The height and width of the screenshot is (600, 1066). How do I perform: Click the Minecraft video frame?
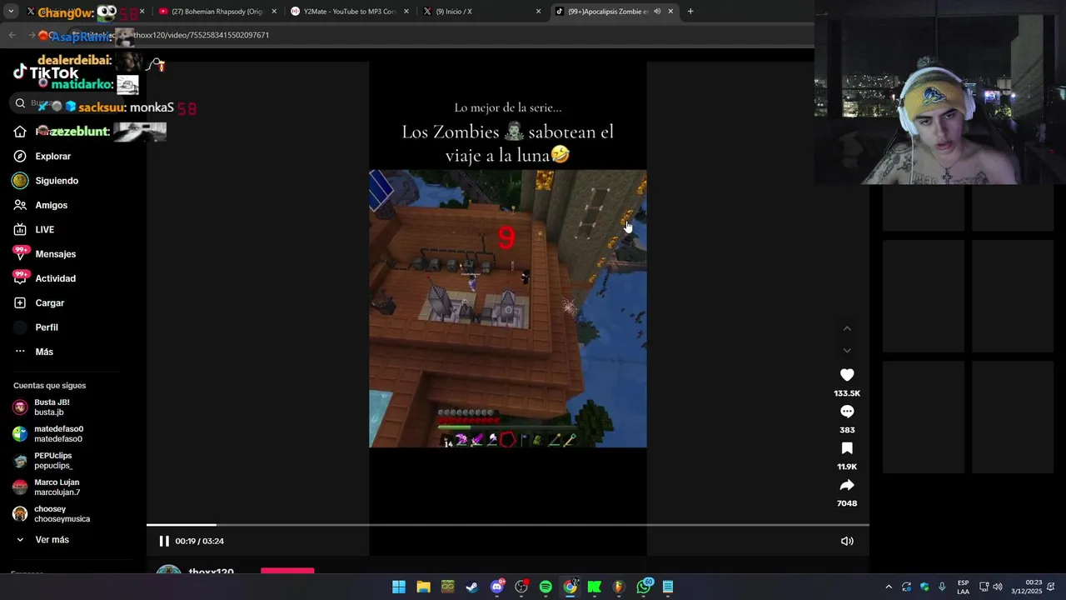508,308
